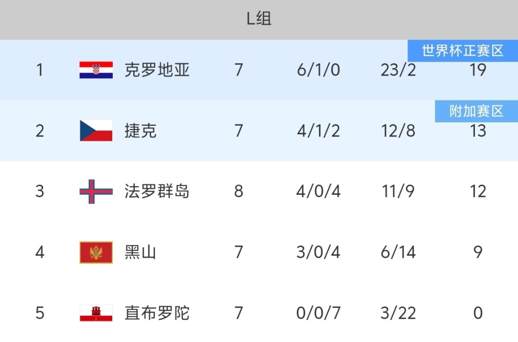Open the 捷克 team name
518x342 pixels.
[140, 131]
